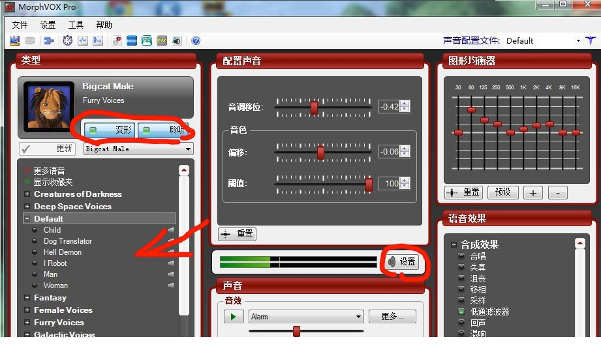The height and width of the screenshot is (350, 601).
Task: Click the 音调移位 pitch shift slider handle
Action: 314,108
